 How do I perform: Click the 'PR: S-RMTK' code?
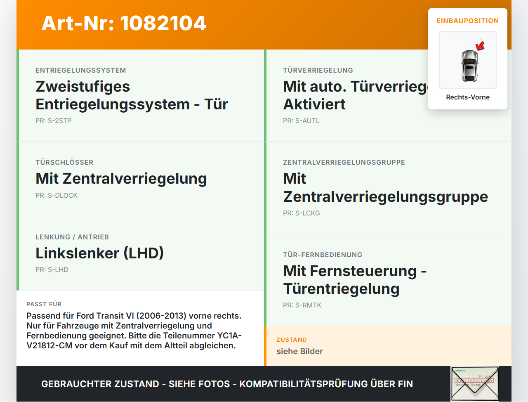pyautogui.click(x=302, y=305)
